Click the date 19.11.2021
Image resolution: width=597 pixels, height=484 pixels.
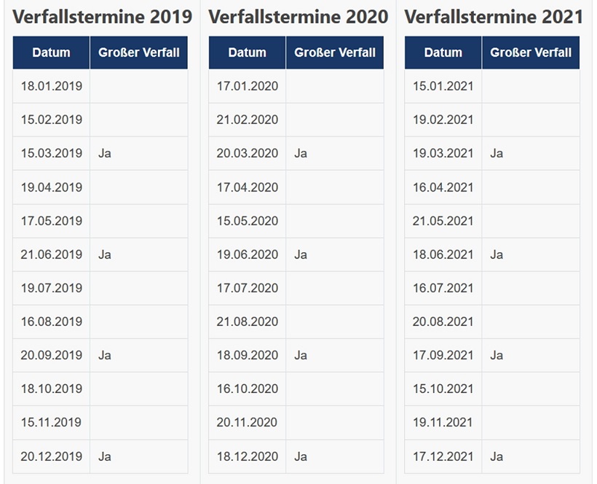[443, 422]
